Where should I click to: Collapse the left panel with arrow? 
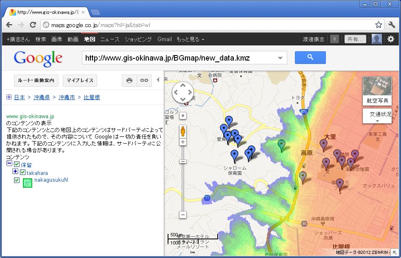tap(158, 80)
